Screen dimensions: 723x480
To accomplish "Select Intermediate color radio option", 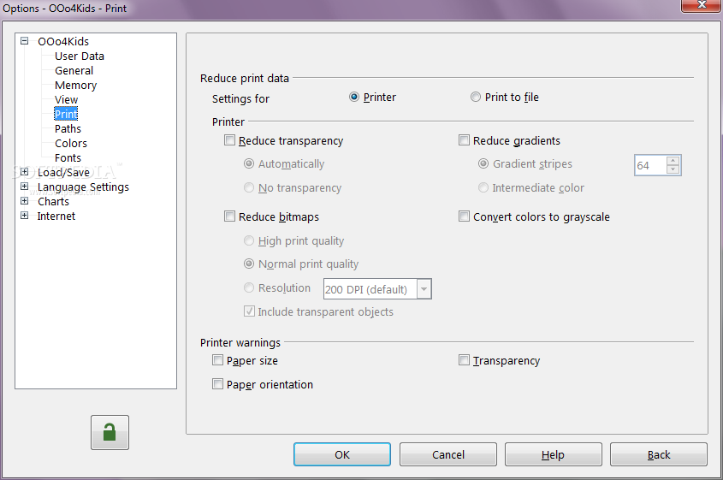I will (483, 187).
